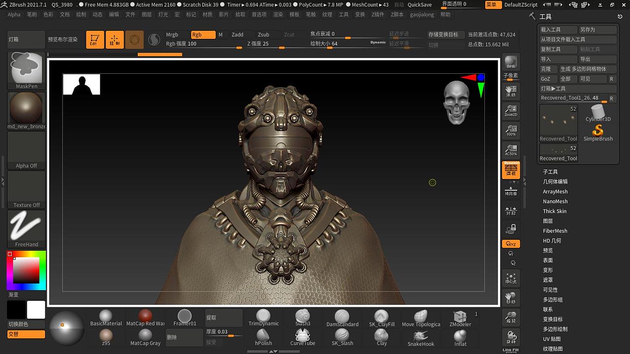Viewport: 630px width, 354px height.
Task: Expand the Thick Skin section
Action: point(555,211)
